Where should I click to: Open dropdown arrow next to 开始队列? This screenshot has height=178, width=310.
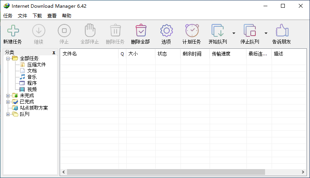(x=234, y=33)
